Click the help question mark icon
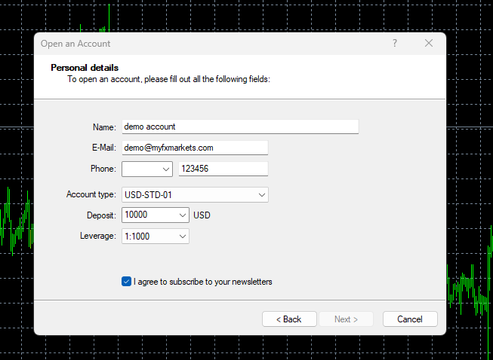Screen dimensions: 493x360 click(x=394, y=44)
